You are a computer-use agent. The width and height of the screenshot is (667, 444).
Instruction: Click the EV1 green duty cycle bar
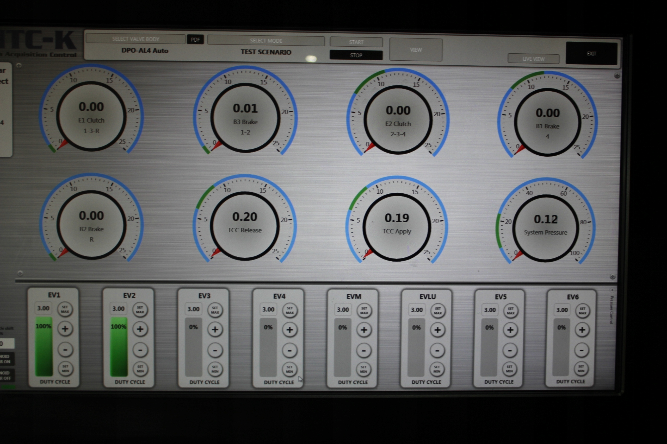44,347
